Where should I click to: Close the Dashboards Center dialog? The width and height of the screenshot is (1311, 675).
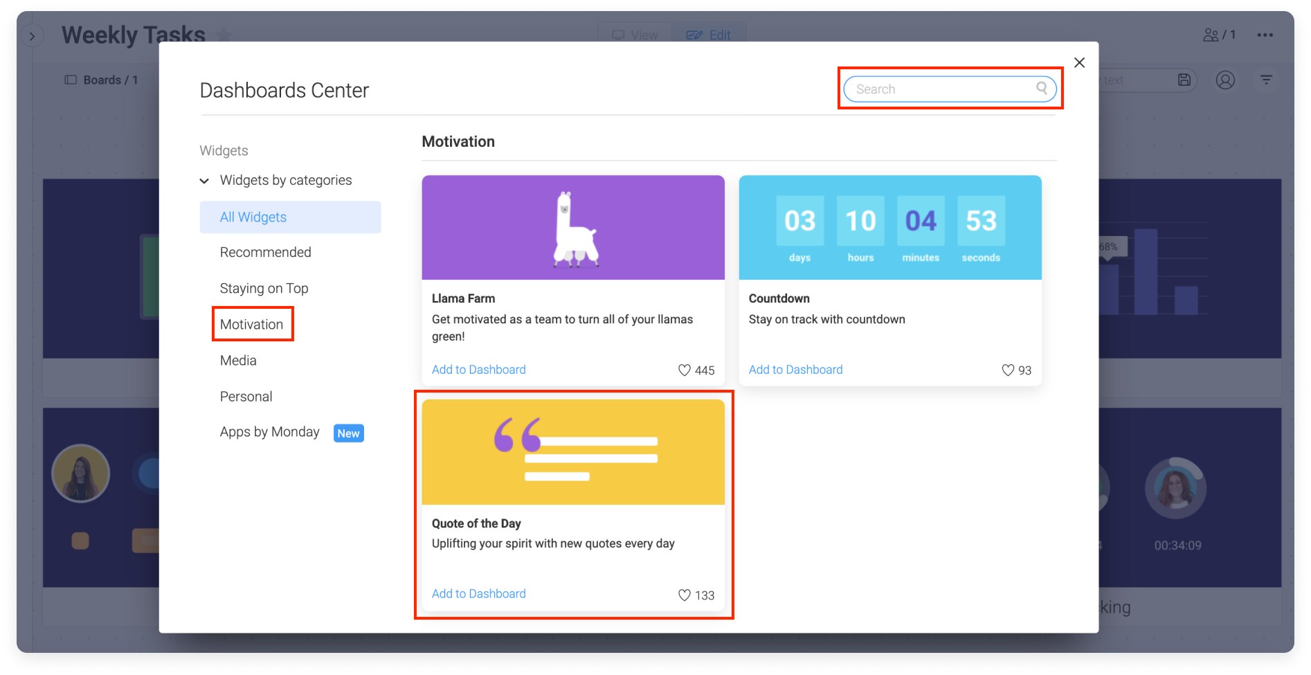coord(1079,63)
